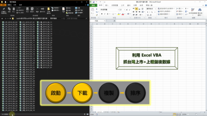This screenshot has height=116, width=207.
Task: Open the 版面配置 tab in Excel
Action: (x=114, y=5)
